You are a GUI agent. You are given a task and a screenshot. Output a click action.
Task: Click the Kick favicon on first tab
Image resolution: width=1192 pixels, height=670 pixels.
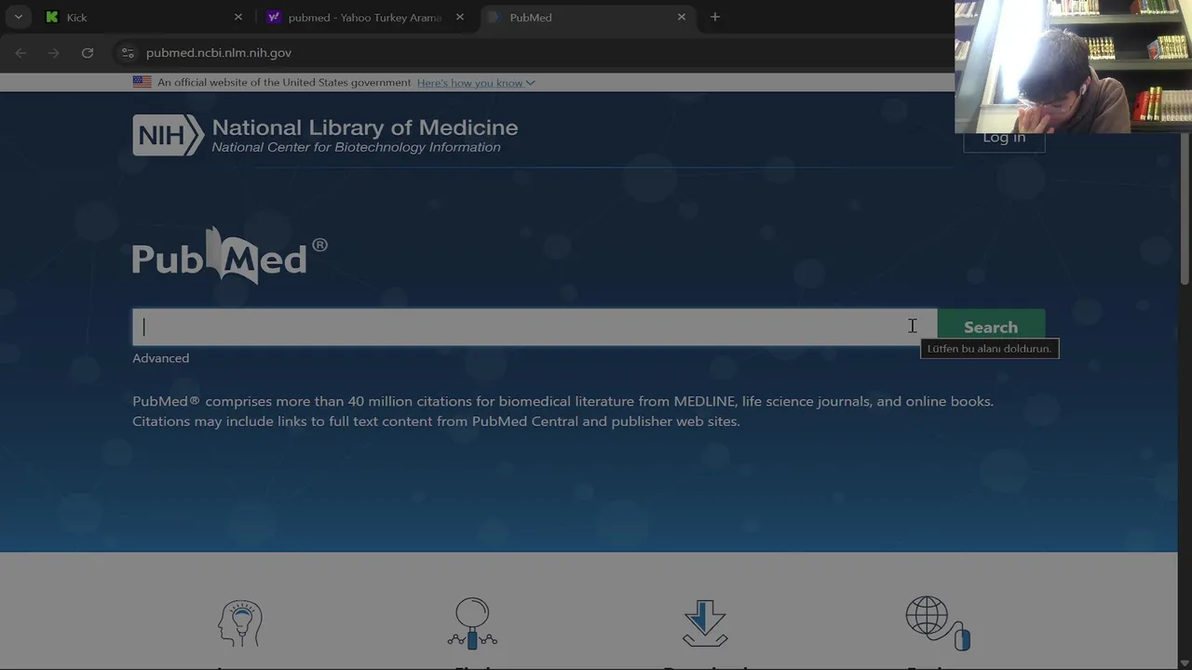pos(52,17)
